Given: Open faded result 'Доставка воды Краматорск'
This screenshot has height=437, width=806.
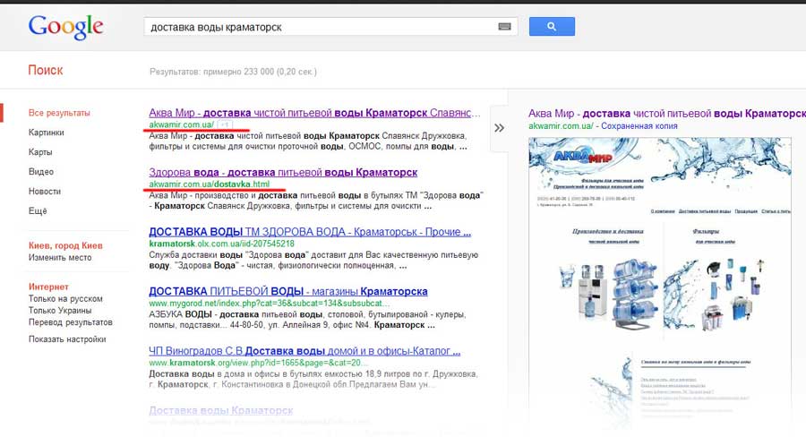Looking at the screenshot, I should (220, 410).
